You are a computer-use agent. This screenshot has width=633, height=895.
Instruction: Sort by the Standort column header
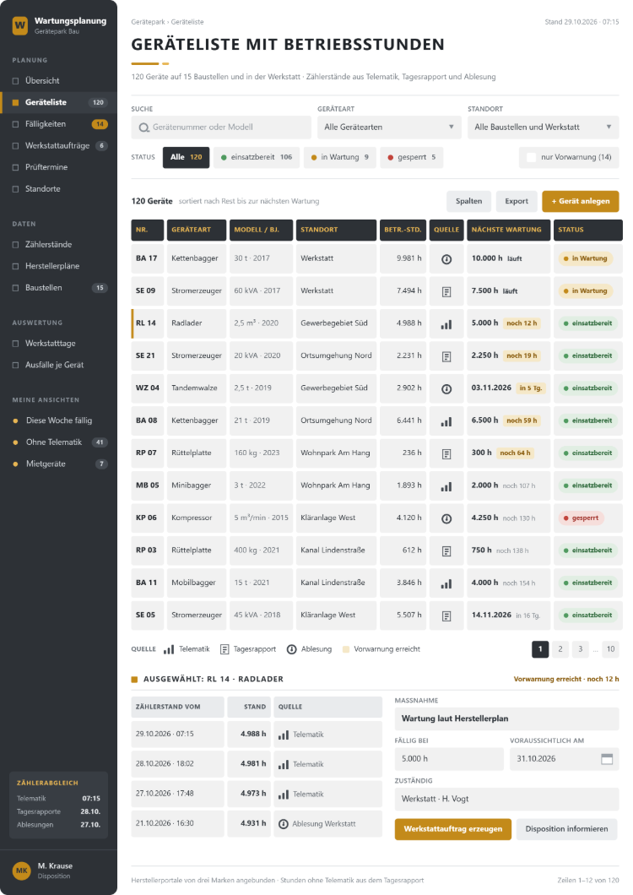(x=336, y=230)
